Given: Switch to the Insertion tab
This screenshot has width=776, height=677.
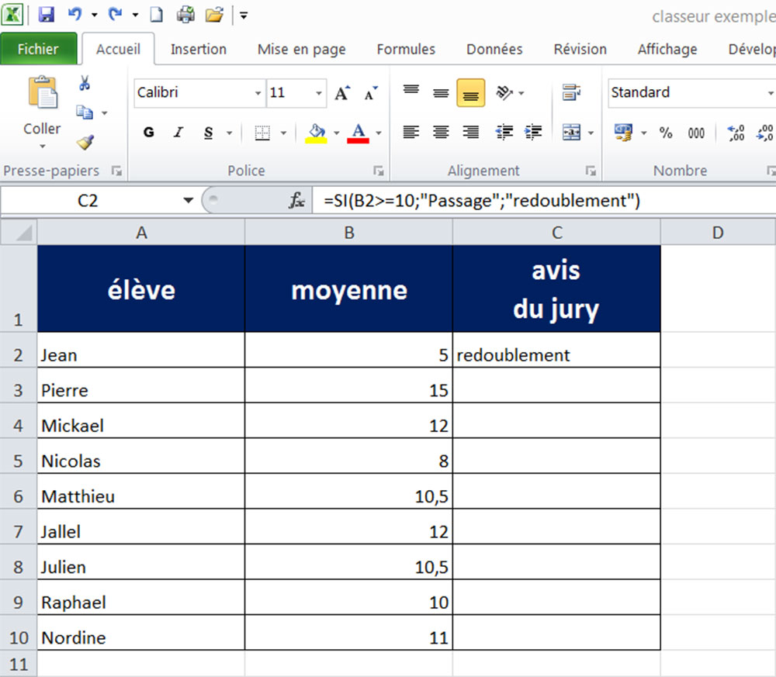Looking at the screenshot, I should point(199,49).
